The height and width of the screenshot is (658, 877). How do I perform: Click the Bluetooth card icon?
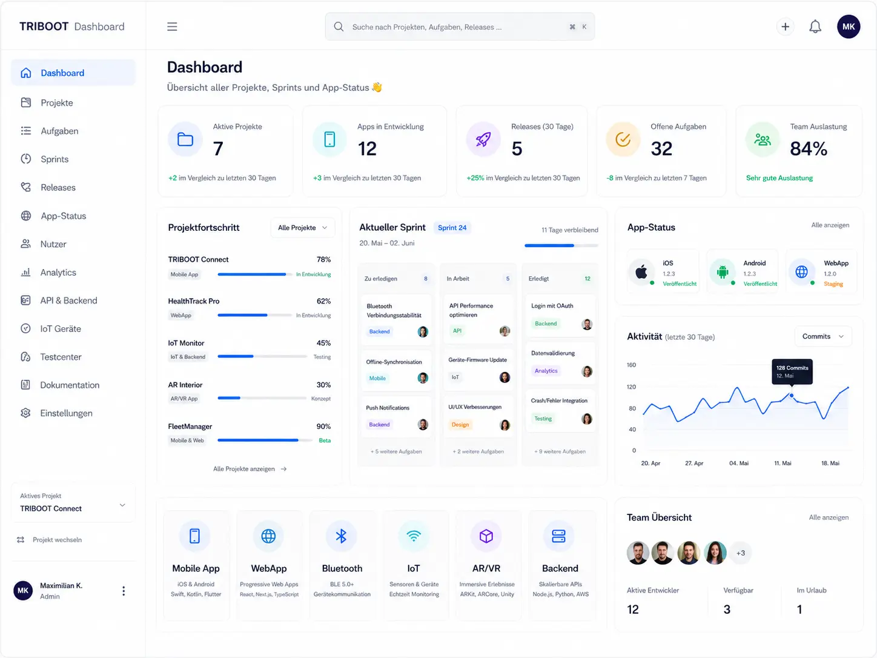[341, 536]
